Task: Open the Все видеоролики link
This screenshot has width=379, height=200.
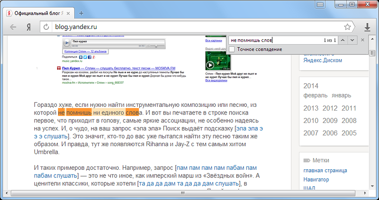Action: point(216,80)
